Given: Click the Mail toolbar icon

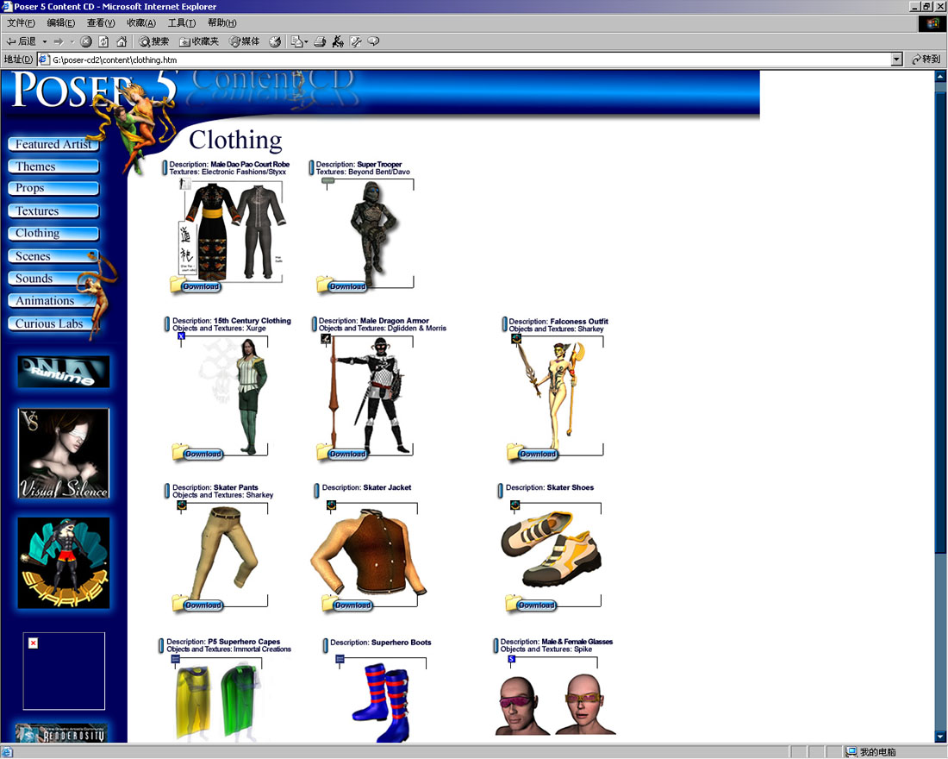Looking at the screenshot, I should point(296,41).
